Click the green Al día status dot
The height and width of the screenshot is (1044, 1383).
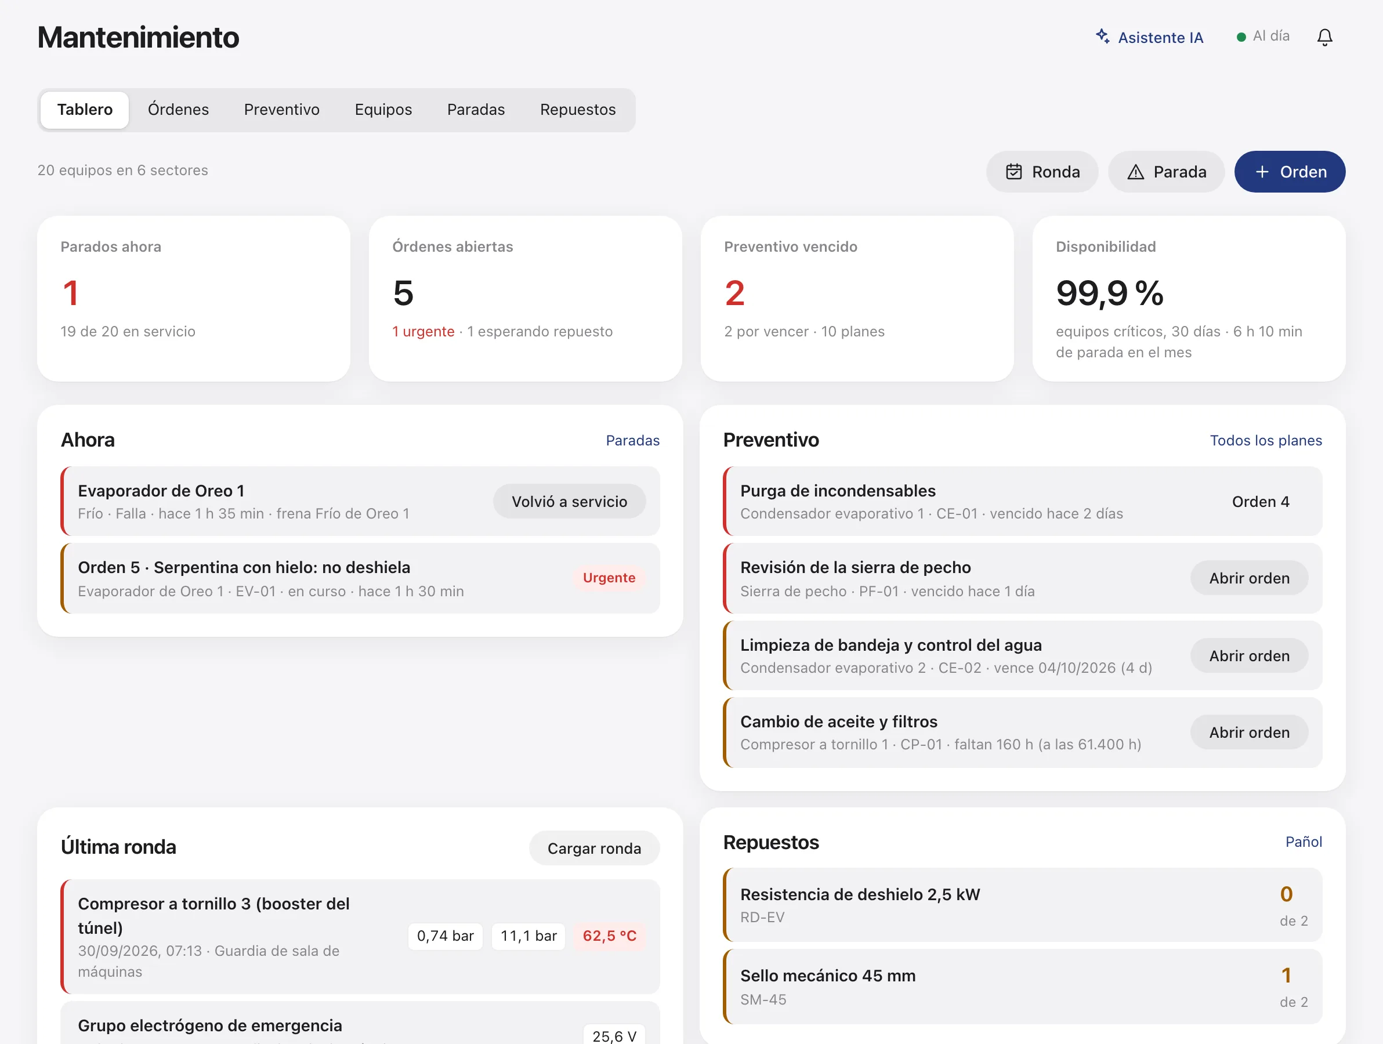(1241, 38)
